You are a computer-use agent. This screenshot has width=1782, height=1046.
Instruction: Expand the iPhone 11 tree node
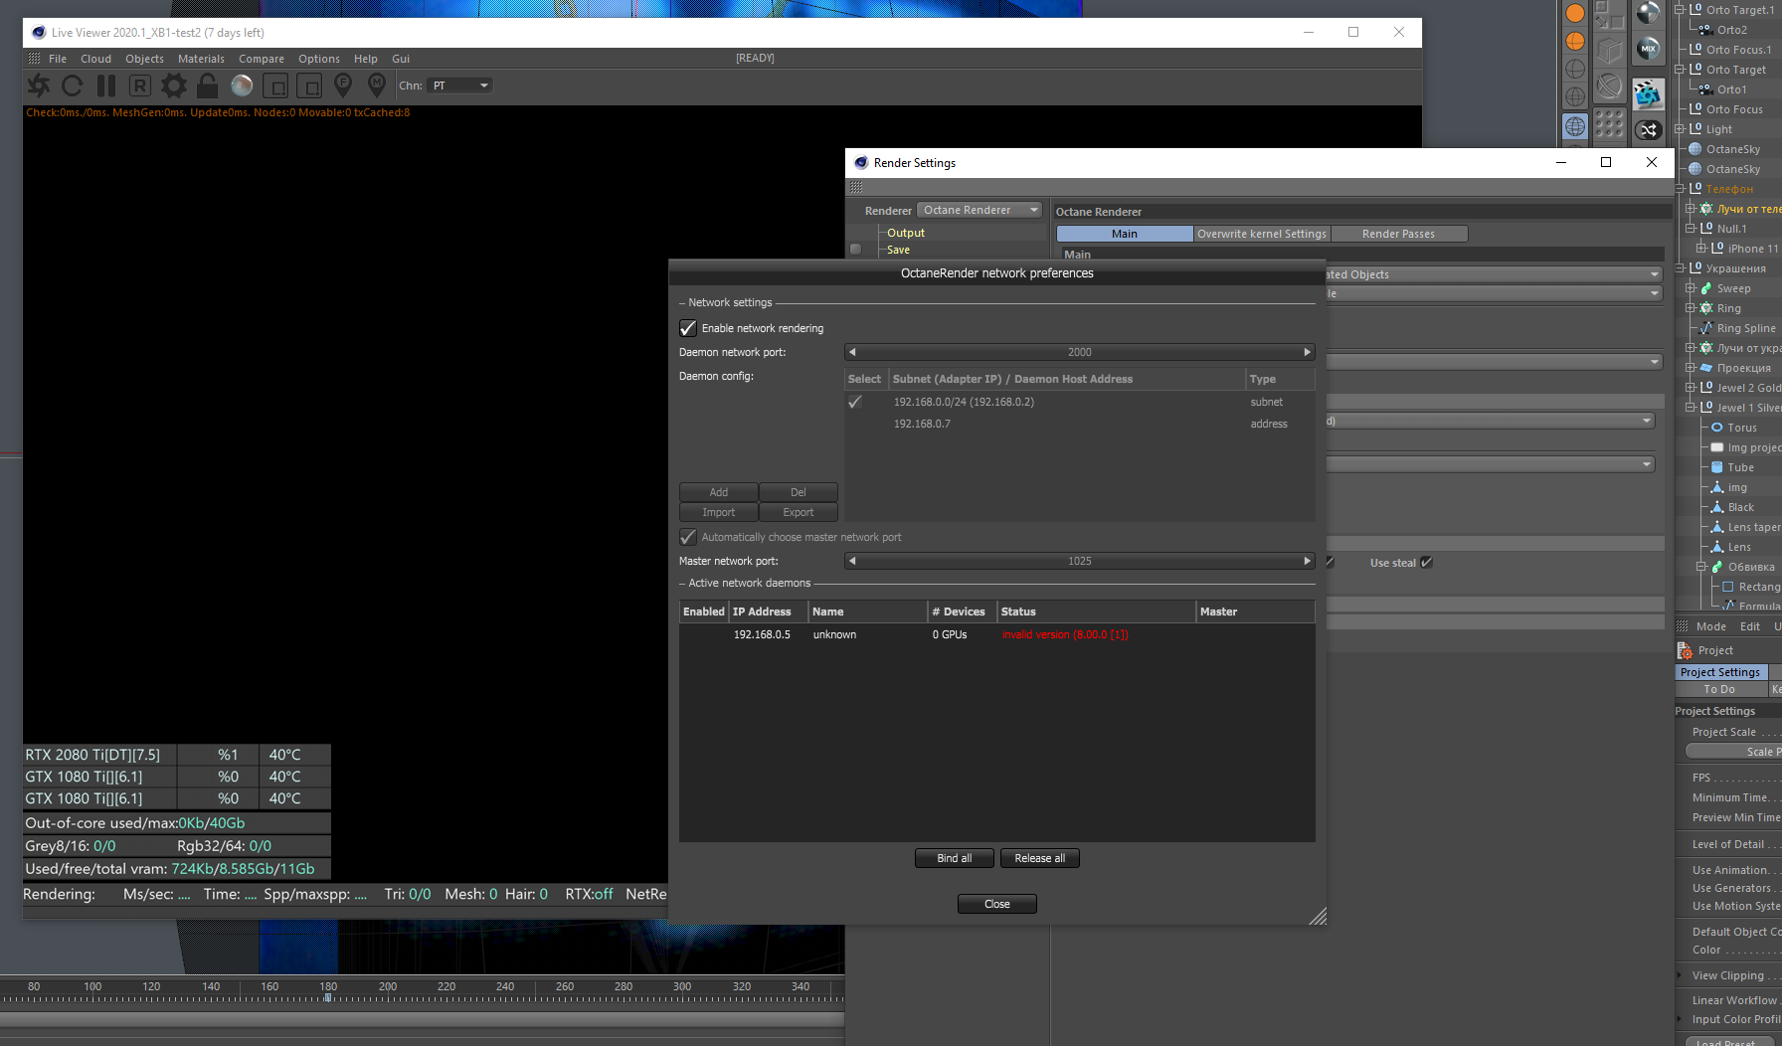point(1700,249)
